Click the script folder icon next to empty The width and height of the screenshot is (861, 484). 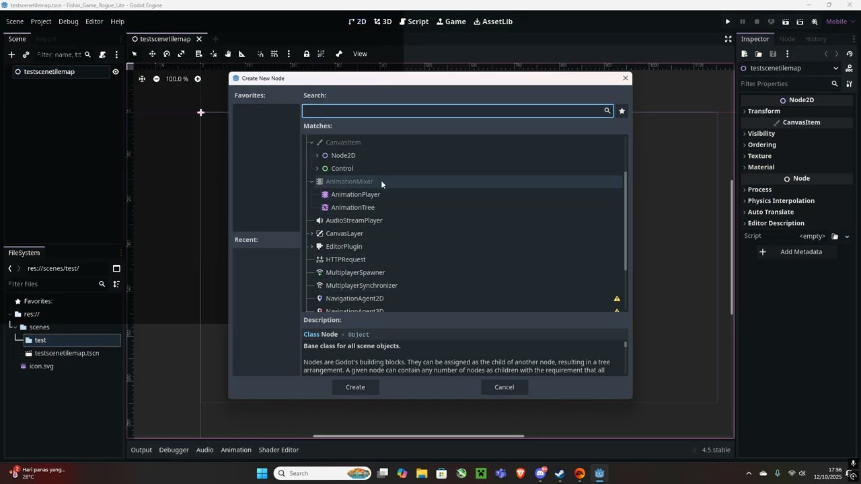(835, 236)
